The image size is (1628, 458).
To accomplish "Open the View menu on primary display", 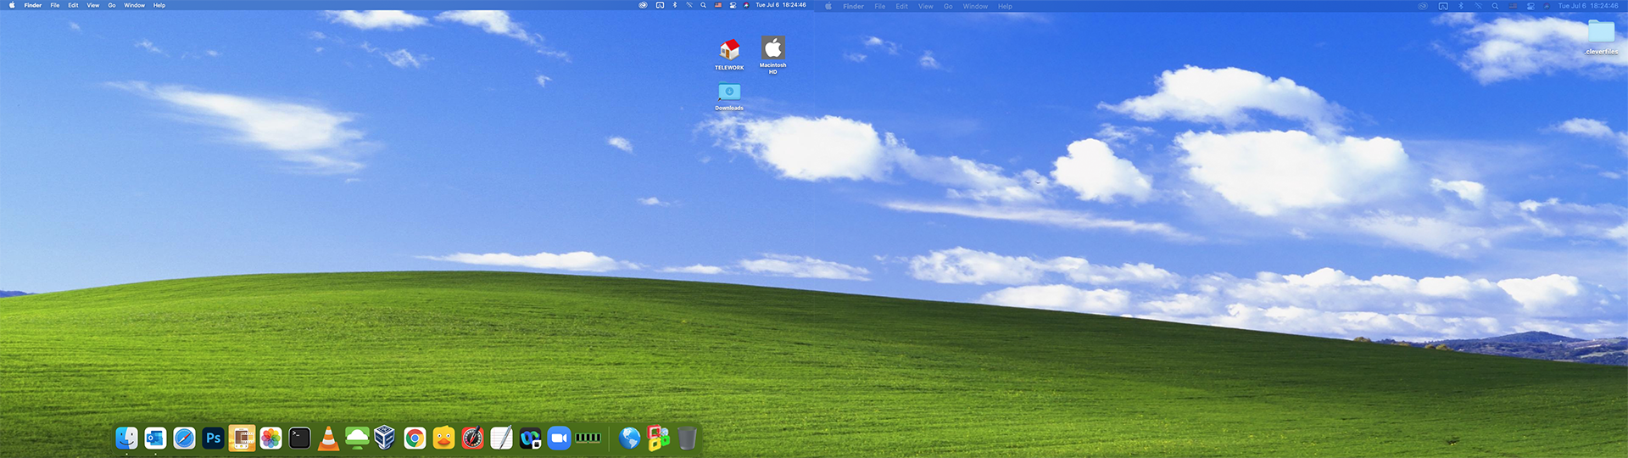I will [x=93, y=5].
